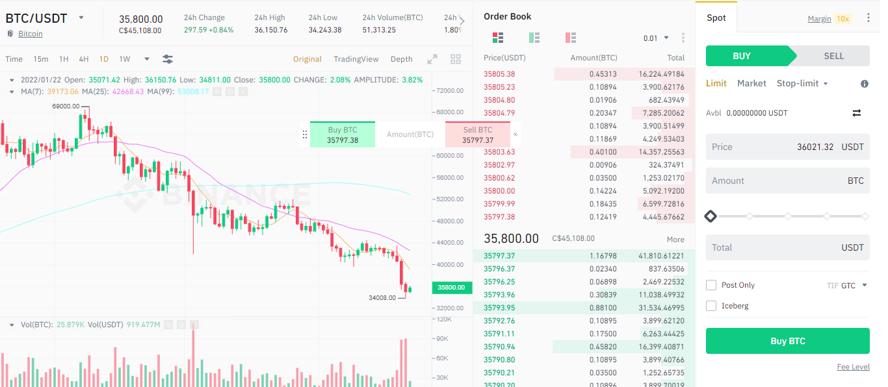Viewport: 888px width, 387px height.
Task: Switch to the SELL order tab
Action: (x=834, y=56)
